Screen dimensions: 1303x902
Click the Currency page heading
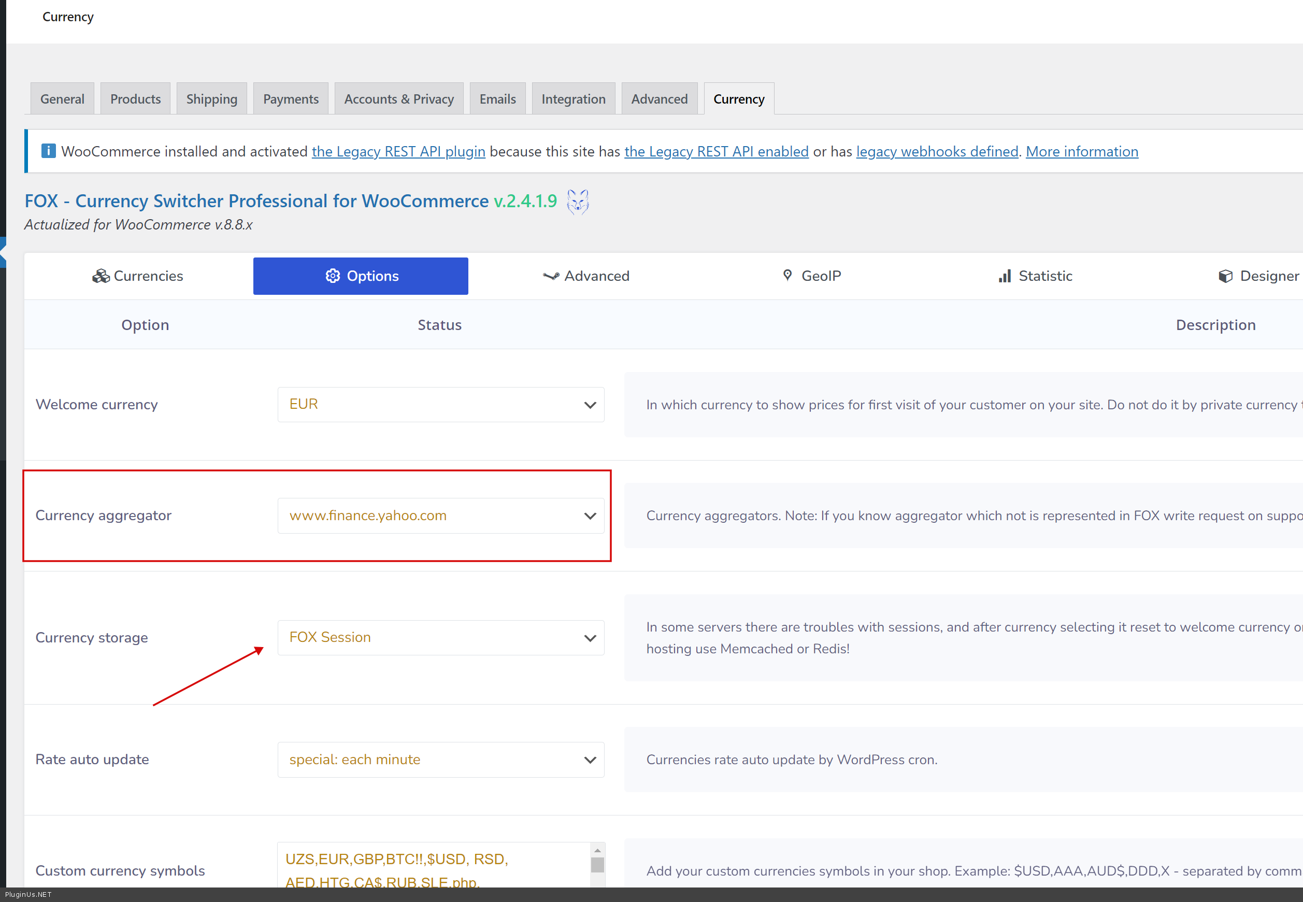tap(68, 17)
